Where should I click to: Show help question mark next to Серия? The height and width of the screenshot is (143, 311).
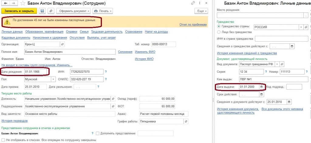pos(266,72)
